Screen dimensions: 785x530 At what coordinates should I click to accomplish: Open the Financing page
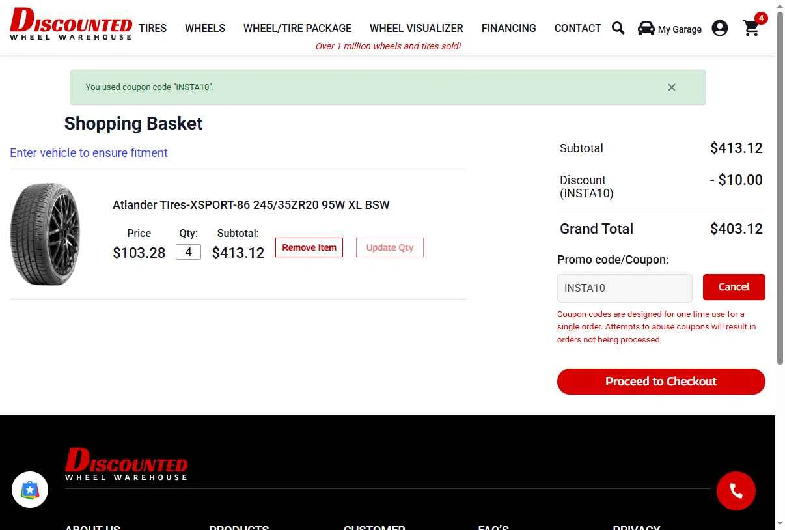pos(509,28)
